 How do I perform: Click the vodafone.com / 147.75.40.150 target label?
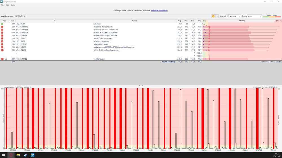pos(13,16)
